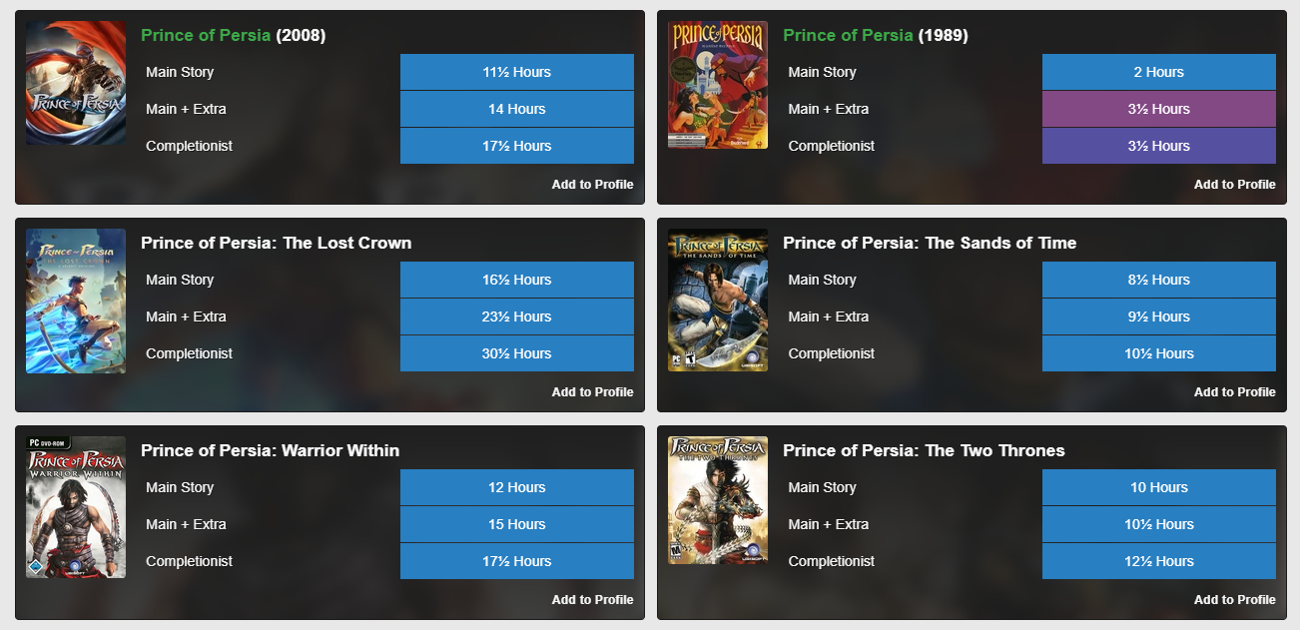Open The Lost Crown cover thumbnail

point(76,301)
